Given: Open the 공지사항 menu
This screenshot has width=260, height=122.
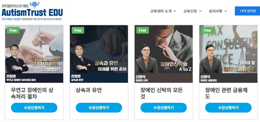Looking at the screenshot, I should [216, 11].
